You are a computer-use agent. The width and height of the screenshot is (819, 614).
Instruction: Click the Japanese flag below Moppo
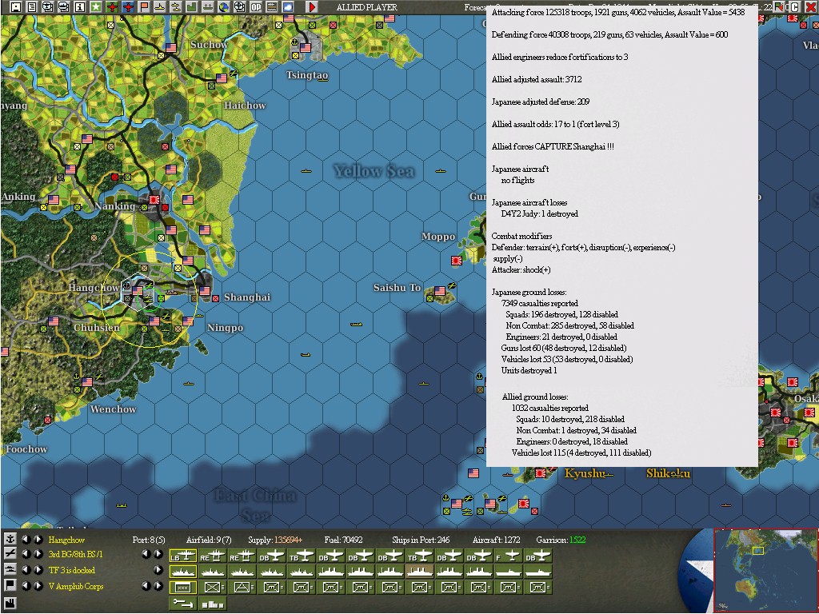(x=457, y=260)
